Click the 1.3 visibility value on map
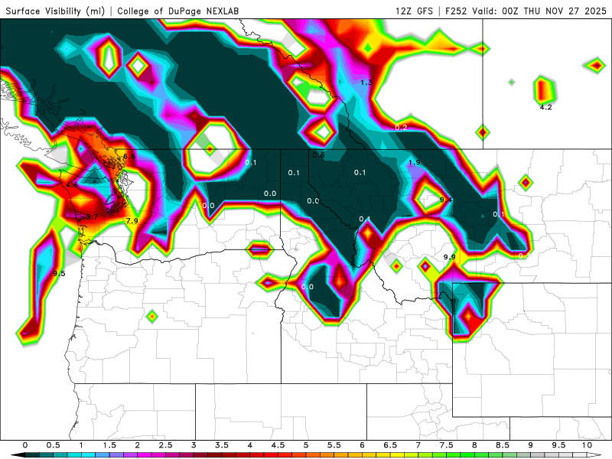The height and width of the screenshot is (459, 612). pos(366,83)
